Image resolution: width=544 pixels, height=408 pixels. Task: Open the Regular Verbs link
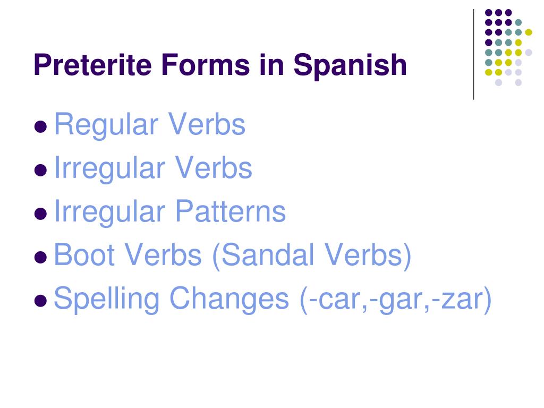click(150, 125)
